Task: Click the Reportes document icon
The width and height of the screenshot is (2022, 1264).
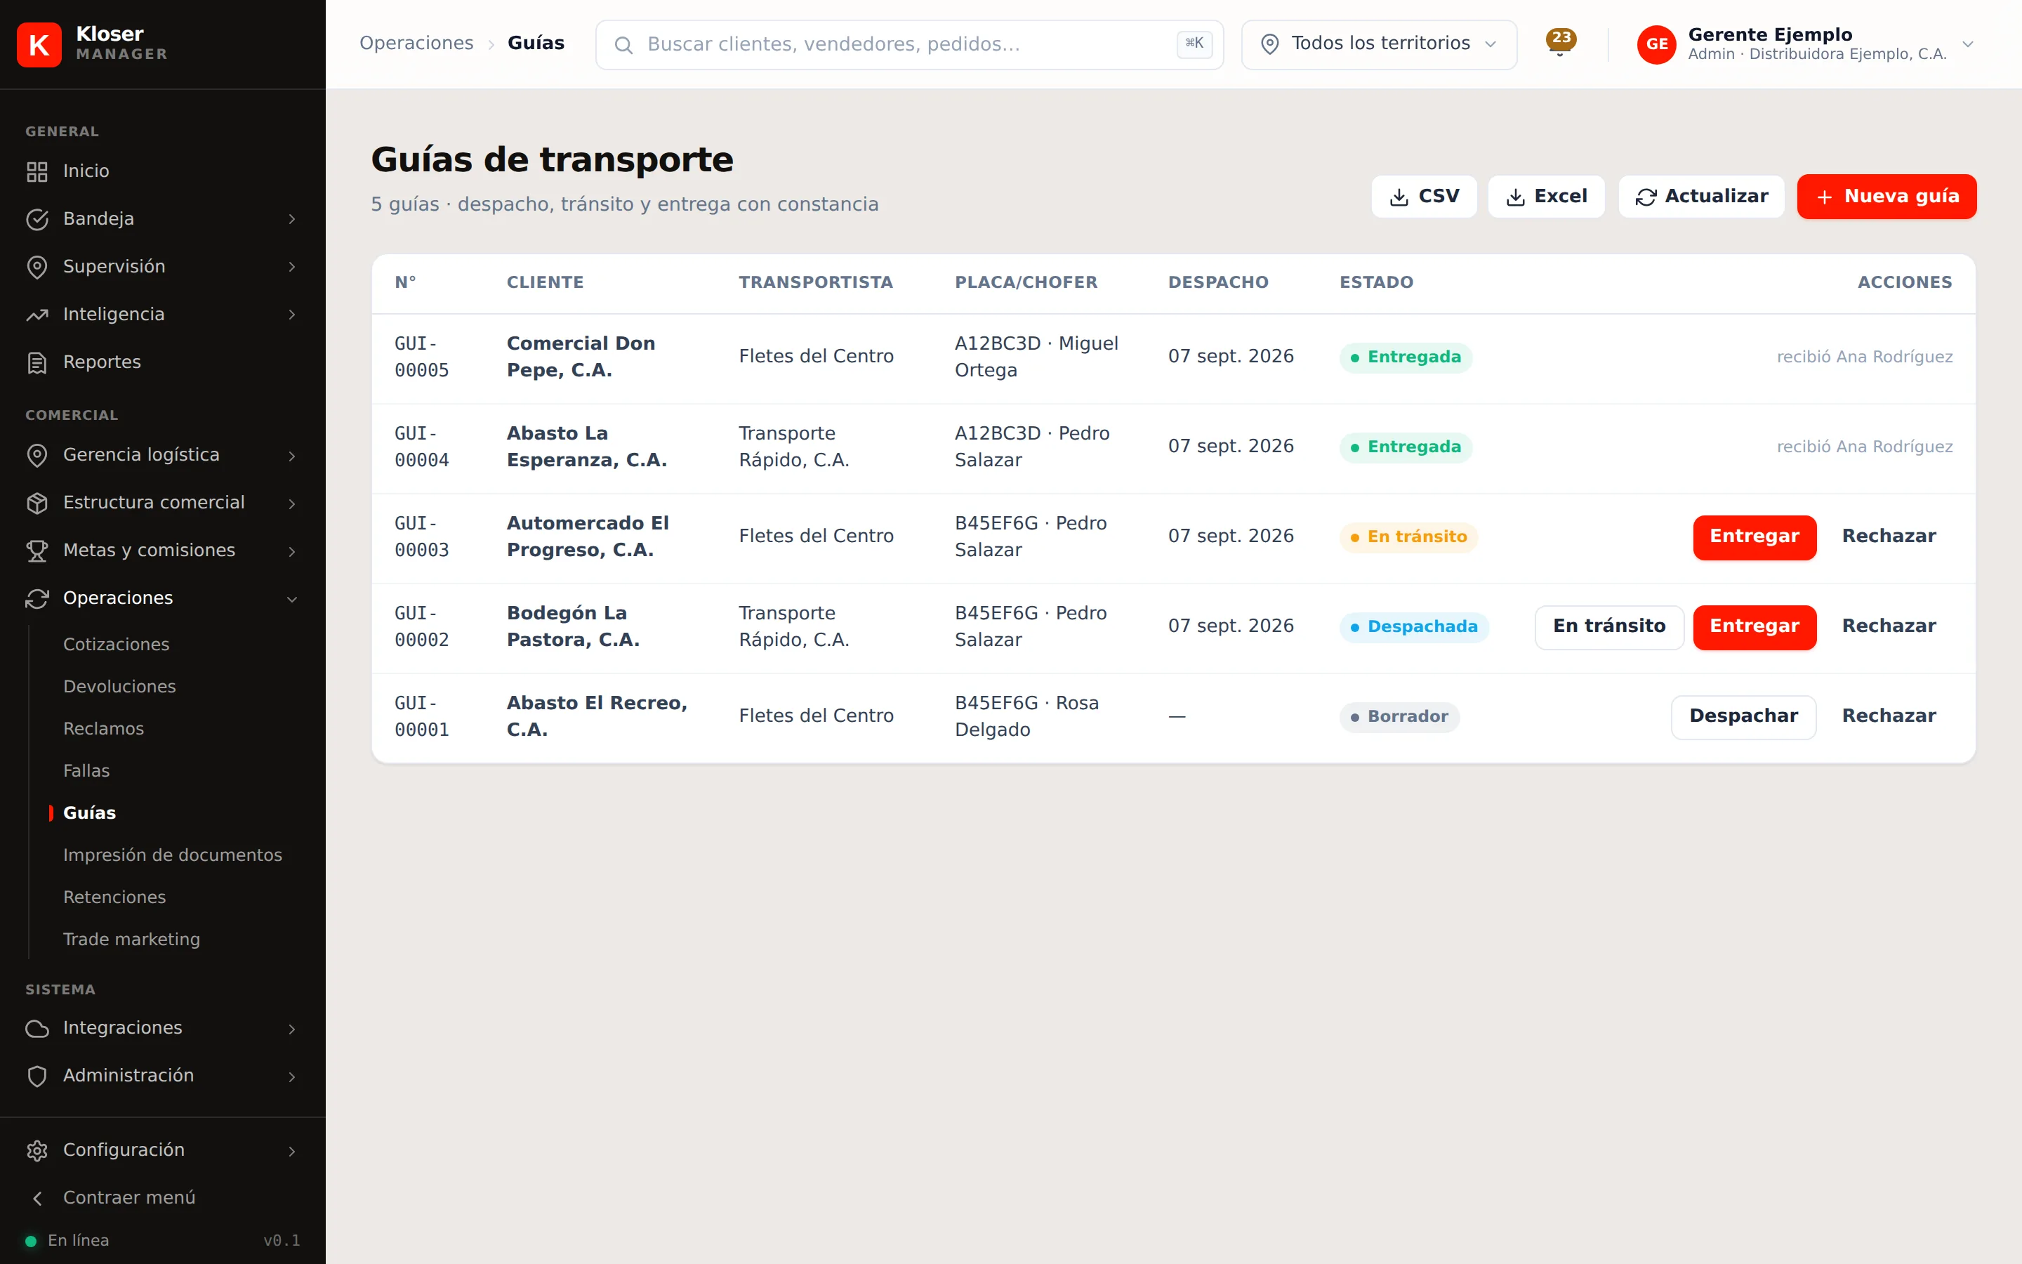Action: coord(37,362)
